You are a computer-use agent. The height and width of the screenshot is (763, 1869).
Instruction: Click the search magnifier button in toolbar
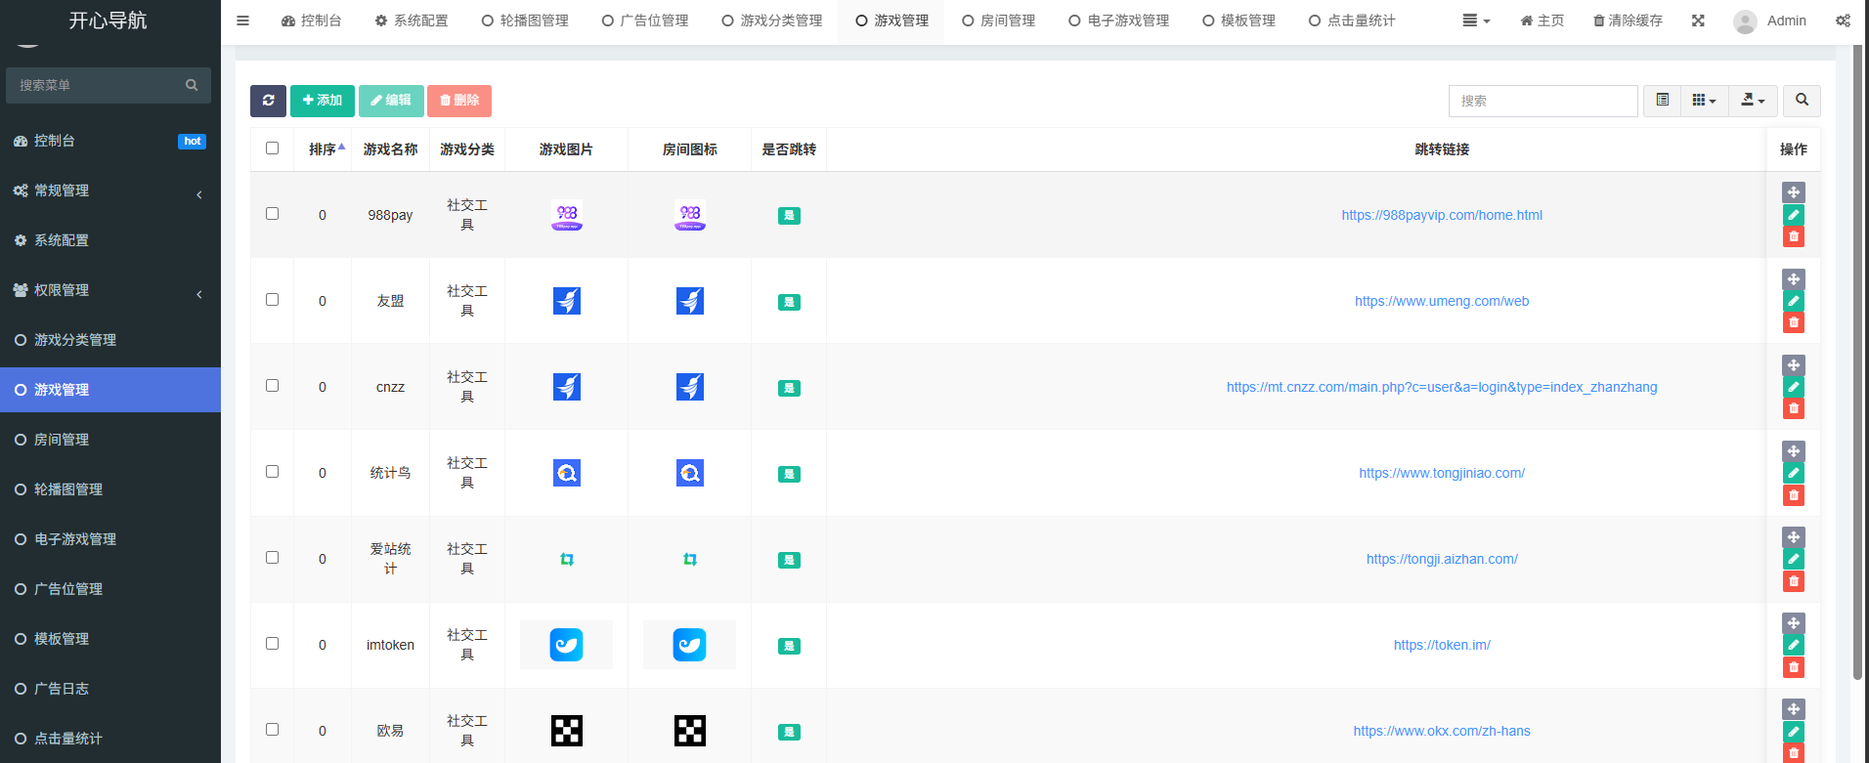1802,101
